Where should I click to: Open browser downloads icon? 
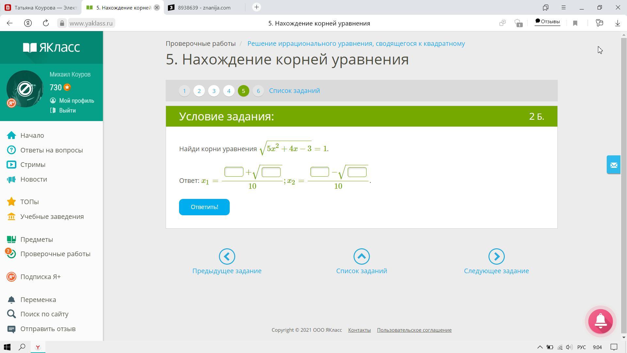(x=618, y=23)
